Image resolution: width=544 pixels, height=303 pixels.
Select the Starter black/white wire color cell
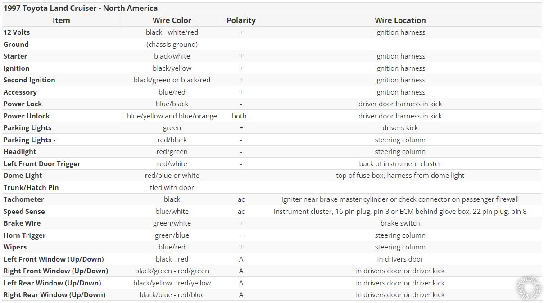pos(172,56)
